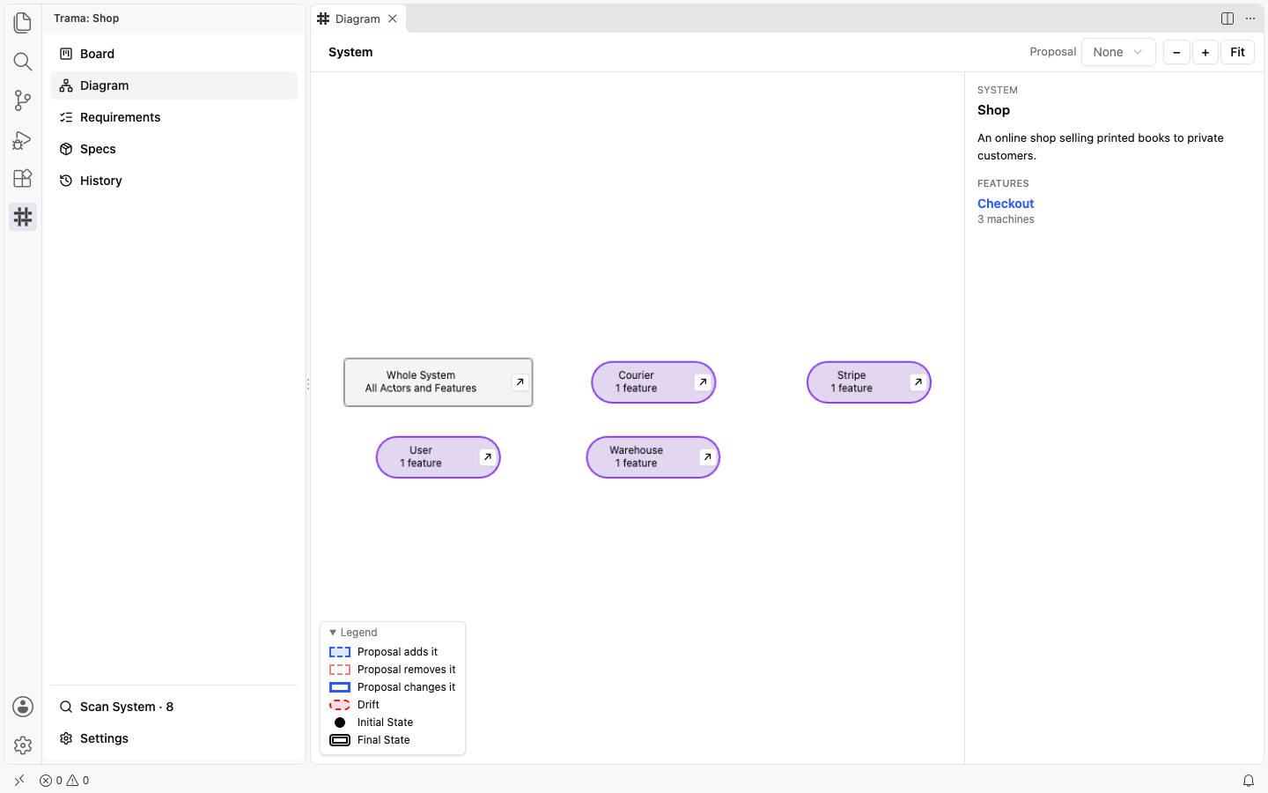1268x793 pixels.
Task: Select the Whole System node
Action: coord(439,382)
